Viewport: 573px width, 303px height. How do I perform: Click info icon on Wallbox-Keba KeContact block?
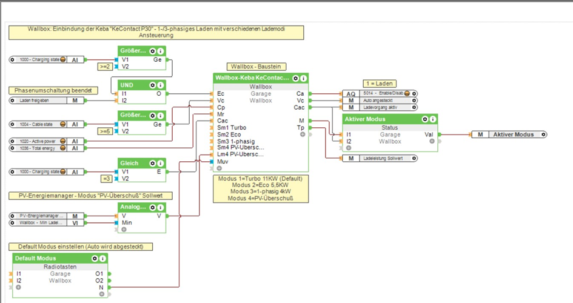(303, 78)
